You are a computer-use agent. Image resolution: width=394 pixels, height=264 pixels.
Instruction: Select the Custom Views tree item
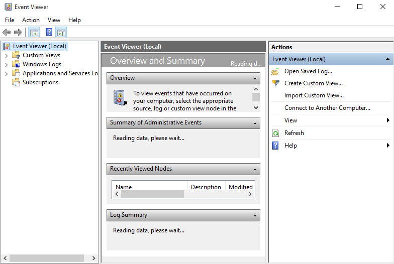41,55
